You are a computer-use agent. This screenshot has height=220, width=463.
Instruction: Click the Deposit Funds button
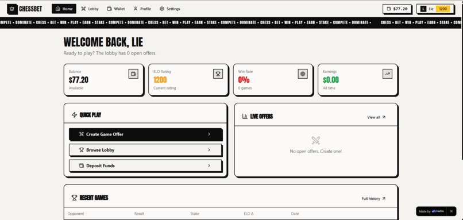pos(145,165)
